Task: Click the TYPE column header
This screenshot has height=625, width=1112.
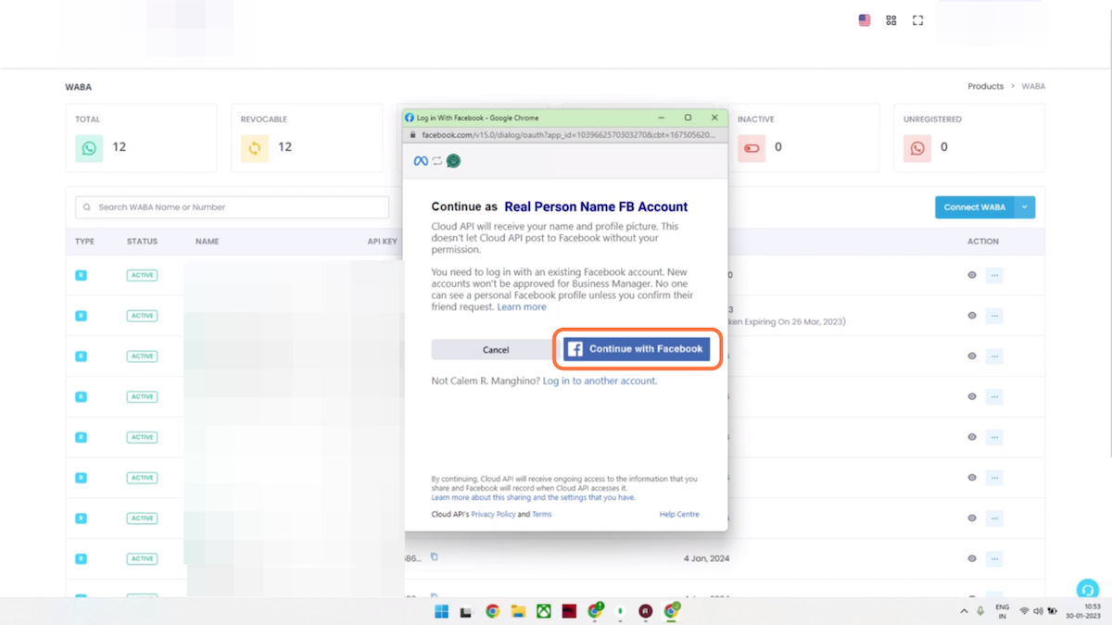Action: pyautogui.click(x=84, y=242)
